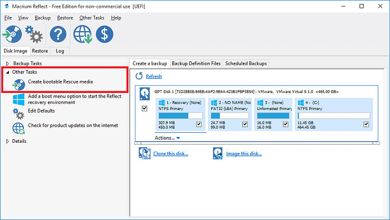Screen dimensions: 390x220
Task: Uncheck the FAT32 NO NAME partition checkbox
Action: click(245, 124)
